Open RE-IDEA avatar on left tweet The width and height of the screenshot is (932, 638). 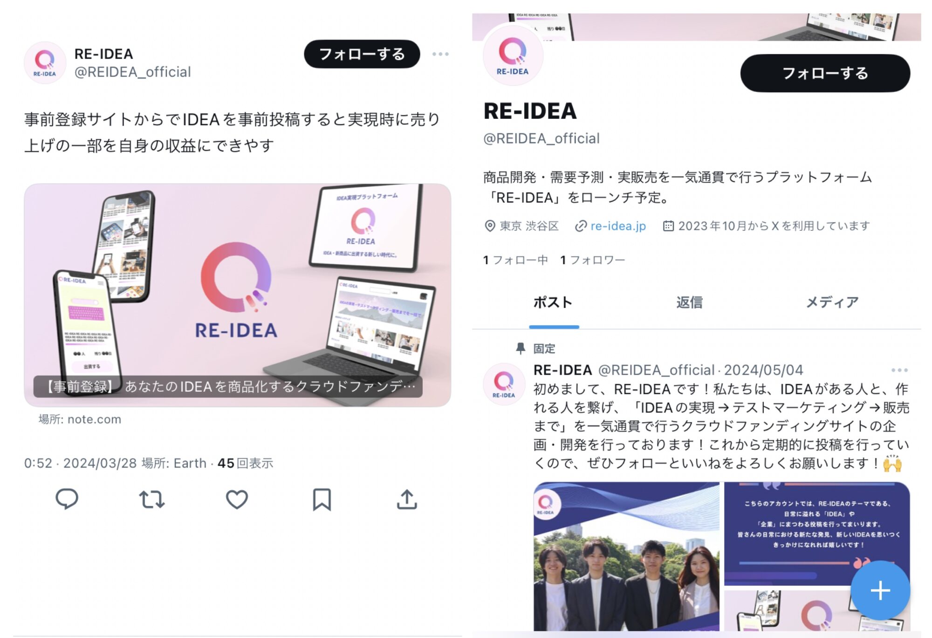coord(45,62)
